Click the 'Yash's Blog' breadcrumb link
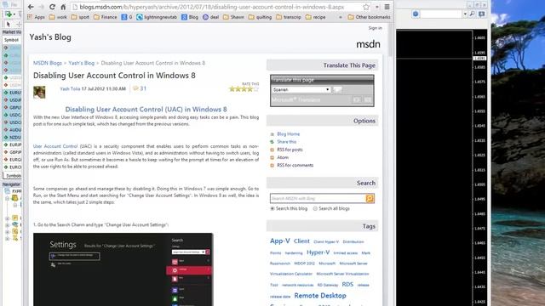Screen dimensions: 545x306 click(82, 63)
